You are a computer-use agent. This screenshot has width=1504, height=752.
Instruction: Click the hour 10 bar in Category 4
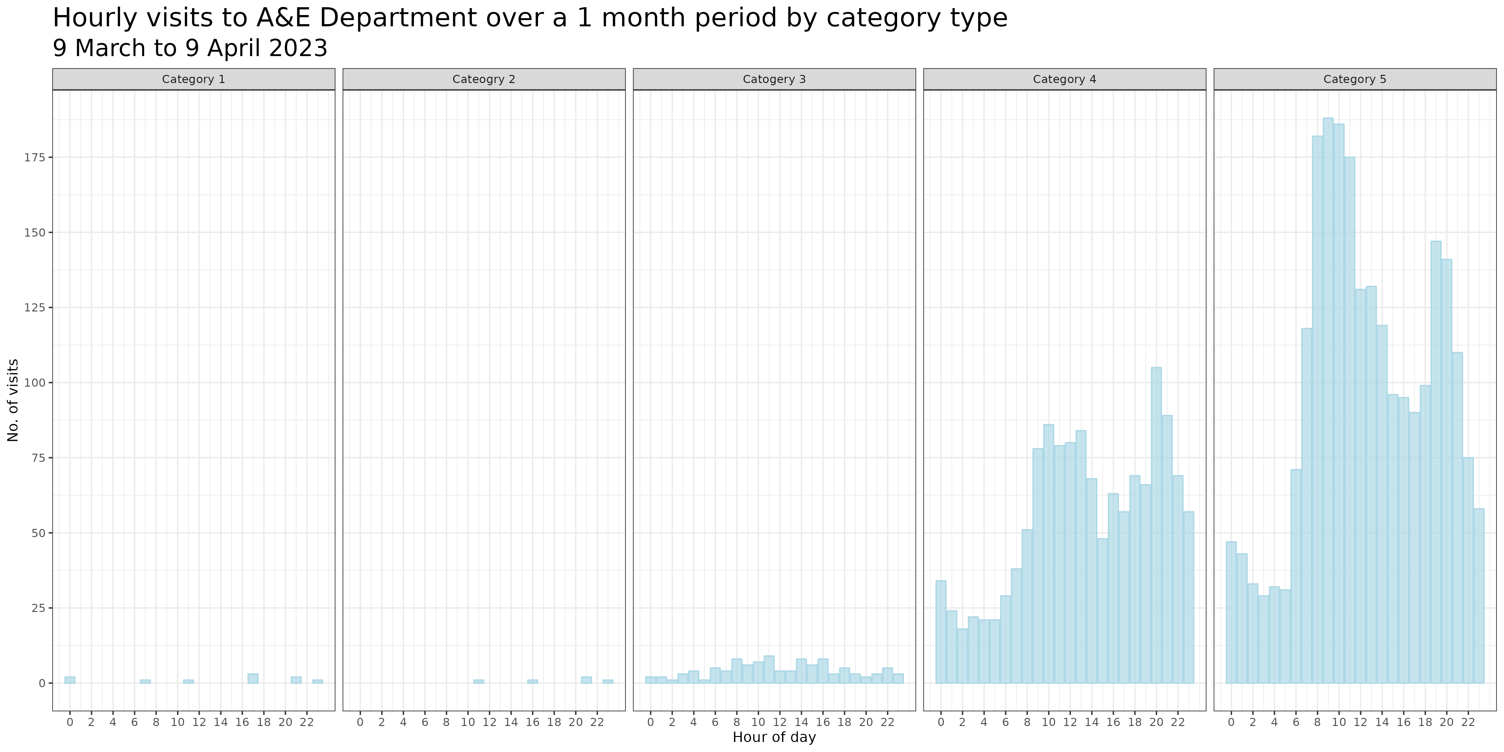(1049, 553)
